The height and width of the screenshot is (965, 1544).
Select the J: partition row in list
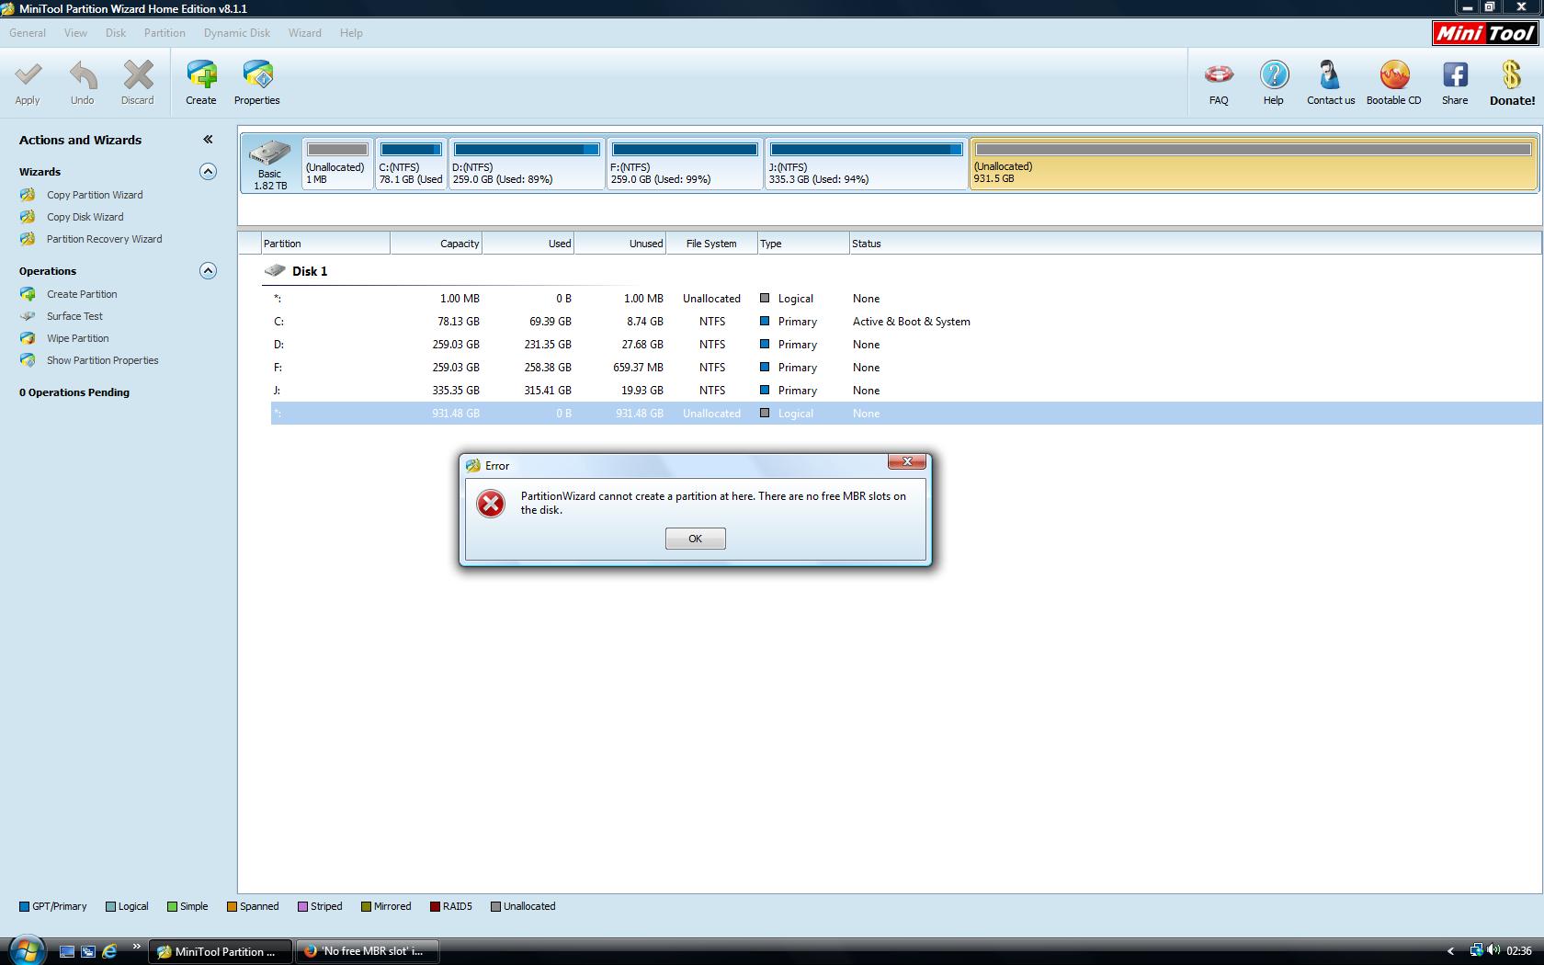[x=905, y=391]
